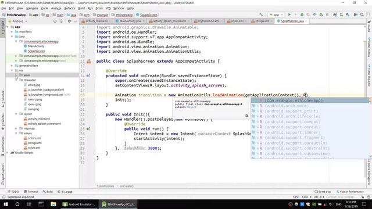Open project panel settings gear
Screen dimensions: 372x209
[69, 21]
